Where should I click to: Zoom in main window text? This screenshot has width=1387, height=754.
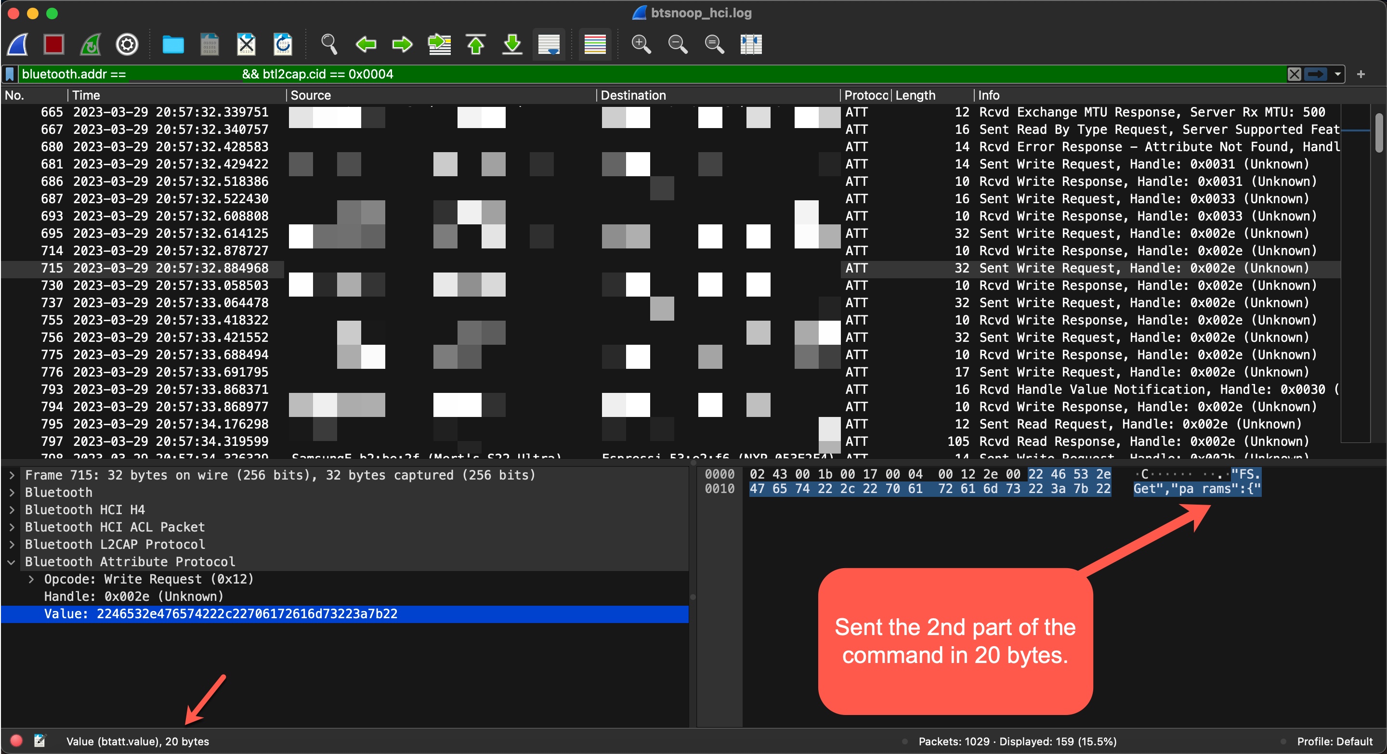point(641,44)
